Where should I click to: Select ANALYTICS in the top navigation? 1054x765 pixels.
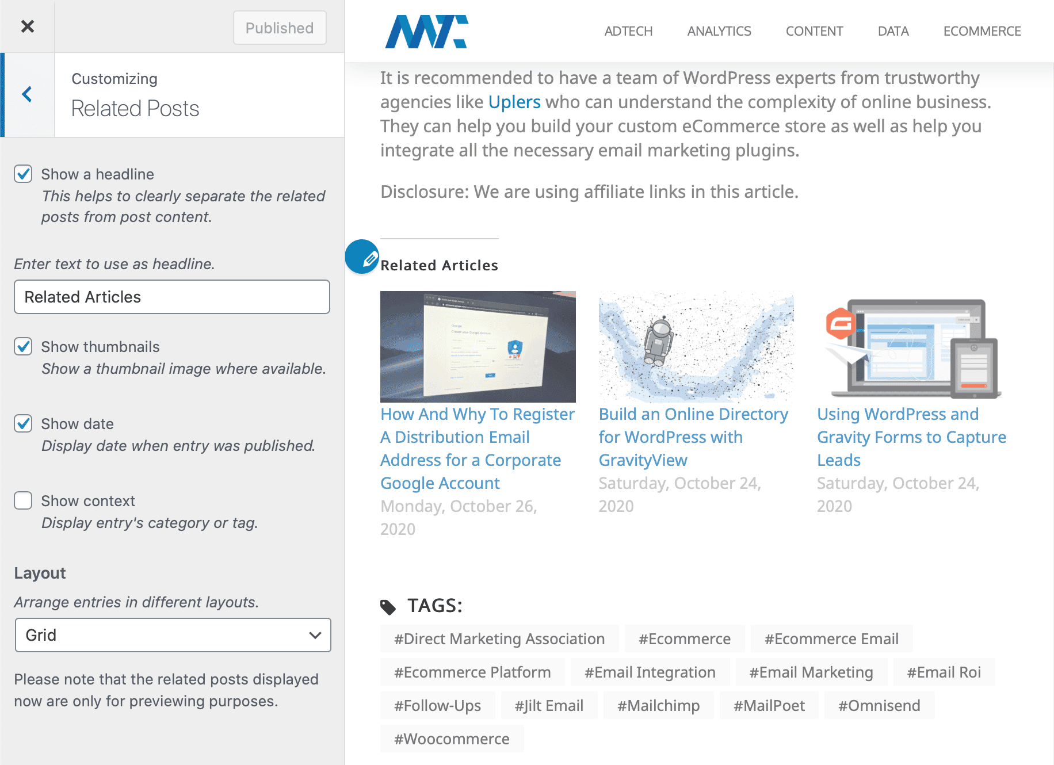pyautogui.click(x=719, y=31)
